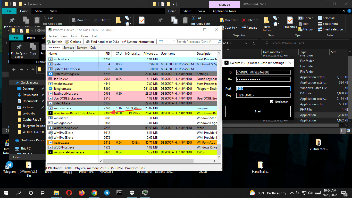This screenshot has width=352, height=198.
Task: Click the Port input field showing 8080
Action: 263,88
